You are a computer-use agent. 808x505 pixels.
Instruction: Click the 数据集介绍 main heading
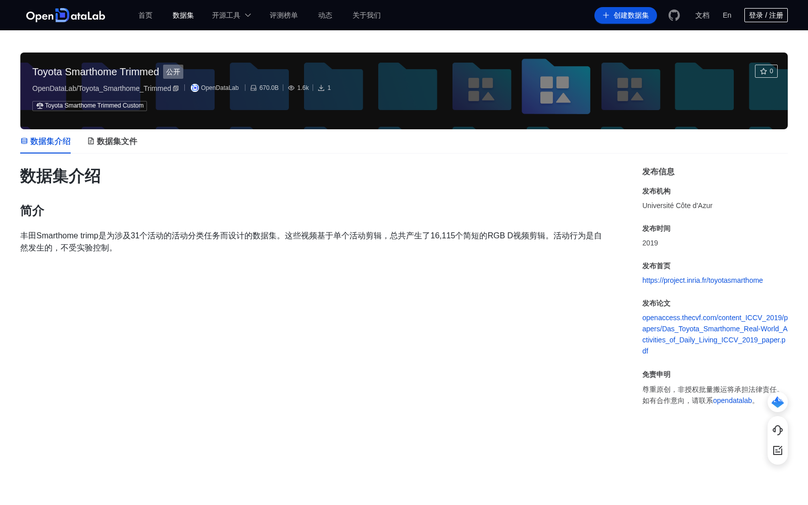click(60, 176)
